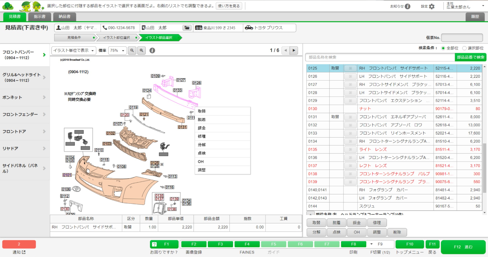Choose 脱着 in the context menu
This screenshot has height=257, width=488.
(223, 120)
